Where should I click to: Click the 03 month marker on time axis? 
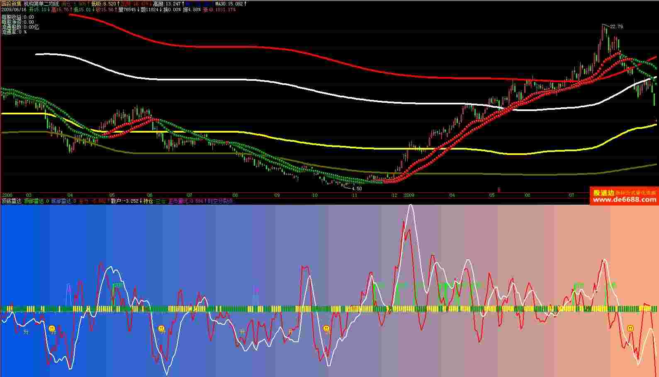(x=29, y=195)
